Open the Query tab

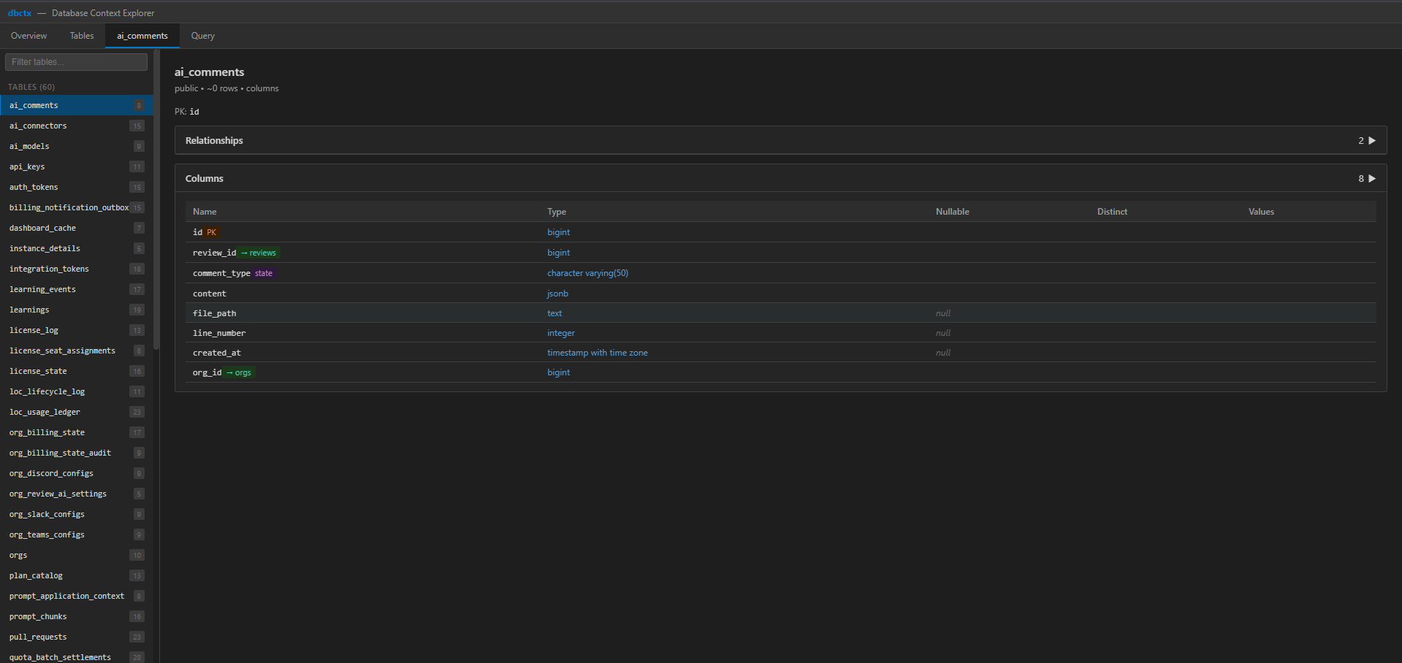click(203, 36)
